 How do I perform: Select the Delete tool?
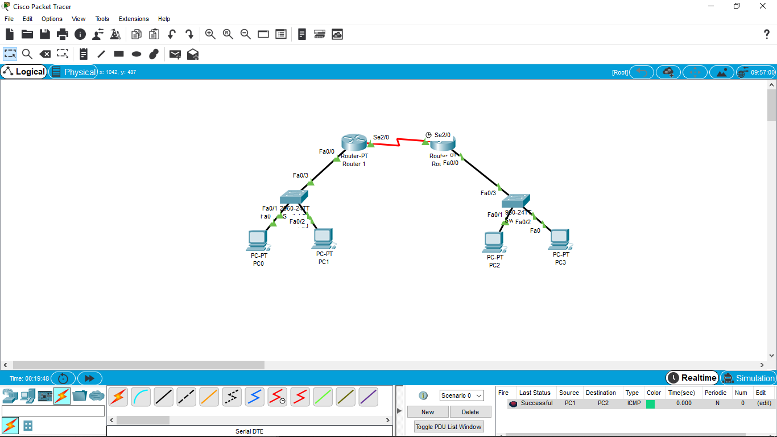click(45, 54)
